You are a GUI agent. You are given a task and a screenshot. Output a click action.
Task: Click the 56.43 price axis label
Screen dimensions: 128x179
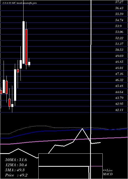(119, 8)
